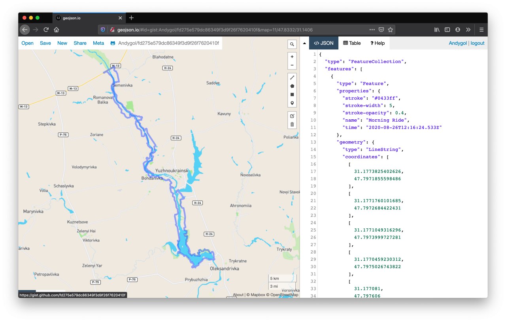Screen dimensions: 506x322
Task: Zoom in on the map
Action: pyautogui.click(x=292, y=56)
